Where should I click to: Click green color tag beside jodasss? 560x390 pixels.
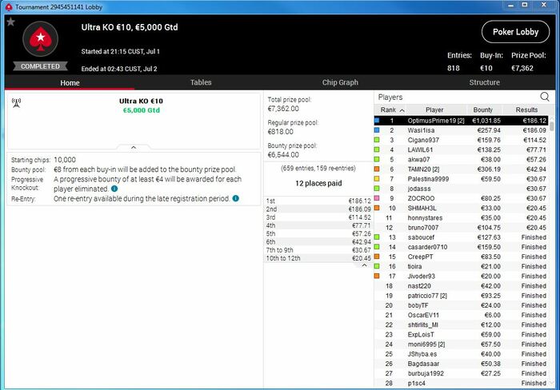(377, 189)
